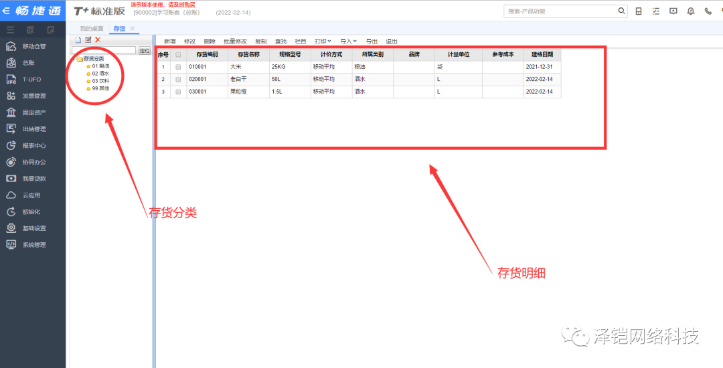723x368 pixels.
Task: Click the 云应用 cloud icon
Action: (12, 195)
